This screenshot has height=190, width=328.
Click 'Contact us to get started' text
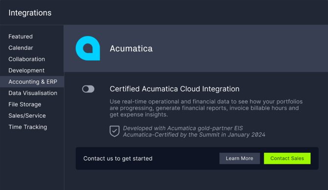(118, 158)
